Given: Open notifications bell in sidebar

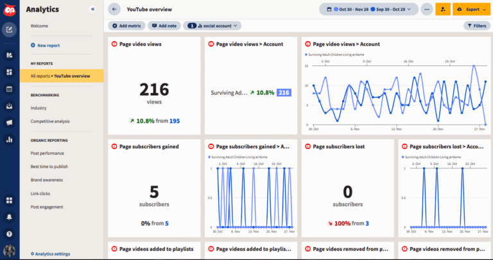Looking at the screenshot, I should (9, 217).
